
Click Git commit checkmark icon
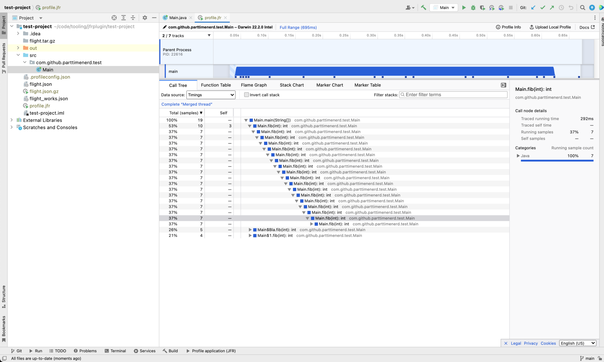(x=543, y=8)
